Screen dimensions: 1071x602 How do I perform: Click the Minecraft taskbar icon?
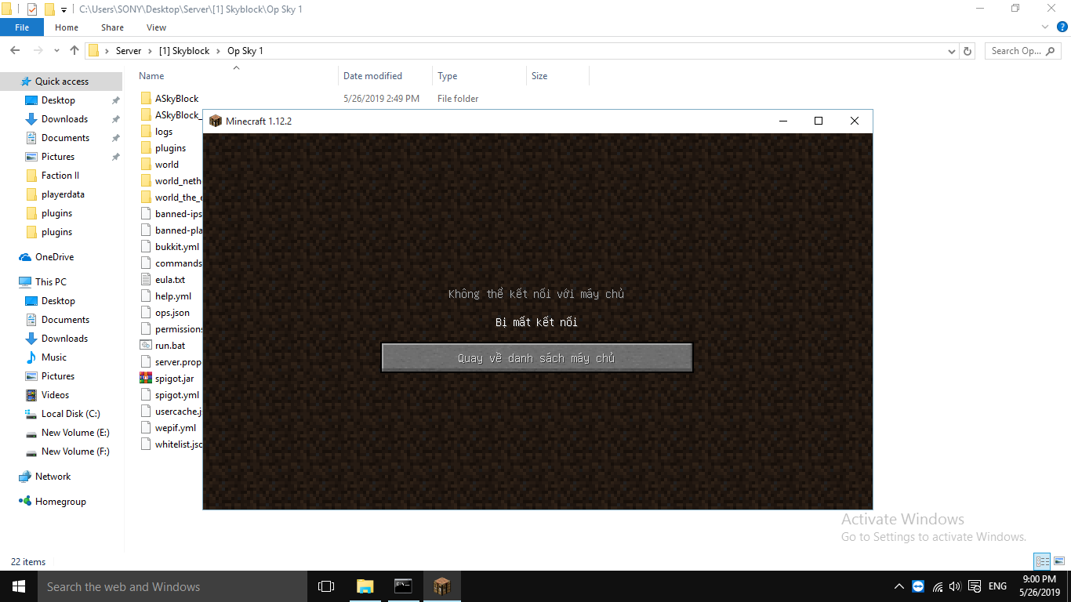[442, 586]
